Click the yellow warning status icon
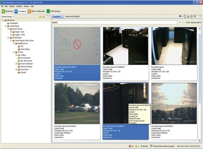203x149 pixels. pyautogui.click(x=136, y=146)
